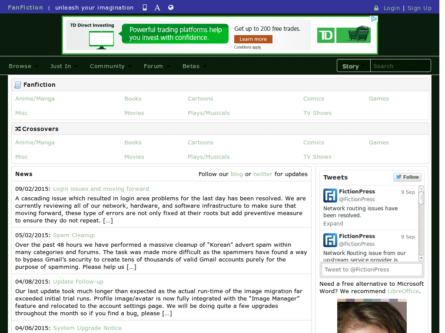Click the Tweets widget scrollbar

pos(421,224)
